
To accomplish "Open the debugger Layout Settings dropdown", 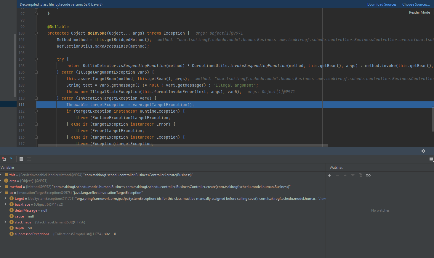I will 431,159.
